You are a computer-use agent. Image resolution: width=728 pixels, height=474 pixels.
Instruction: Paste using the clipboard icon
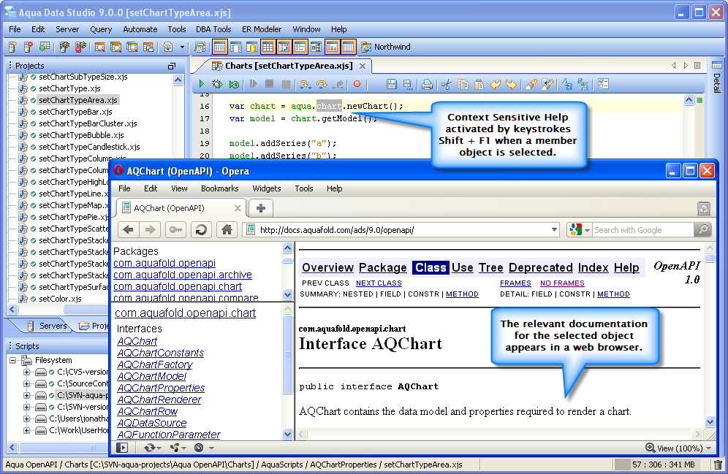click(x=479, y=84)
